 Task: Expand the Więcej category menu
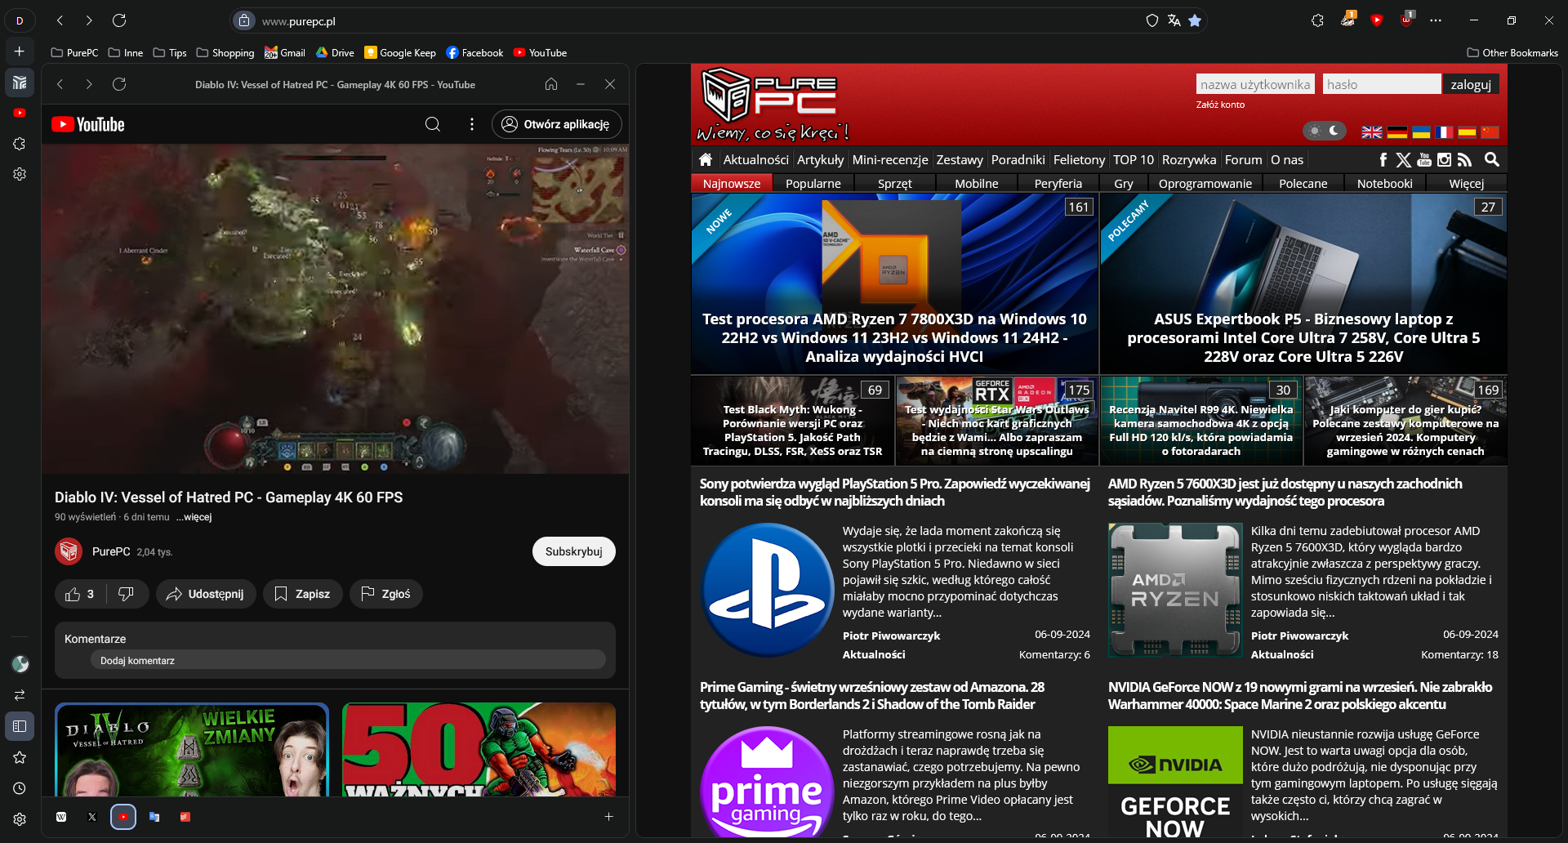click(1466, 184)
